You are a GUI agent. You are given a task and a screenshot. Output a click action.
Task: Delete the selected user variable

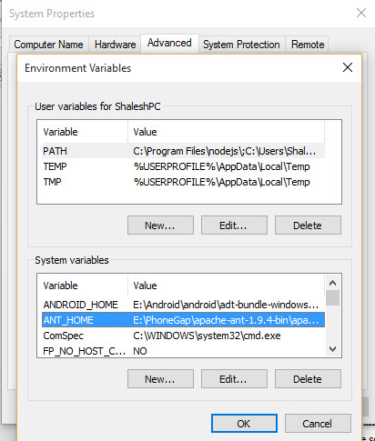[x=308, y=226]
